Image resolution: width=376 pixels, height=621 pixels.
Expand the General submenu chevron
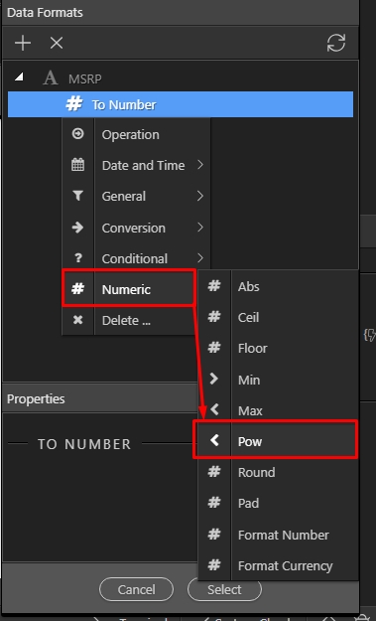[200, 196]
